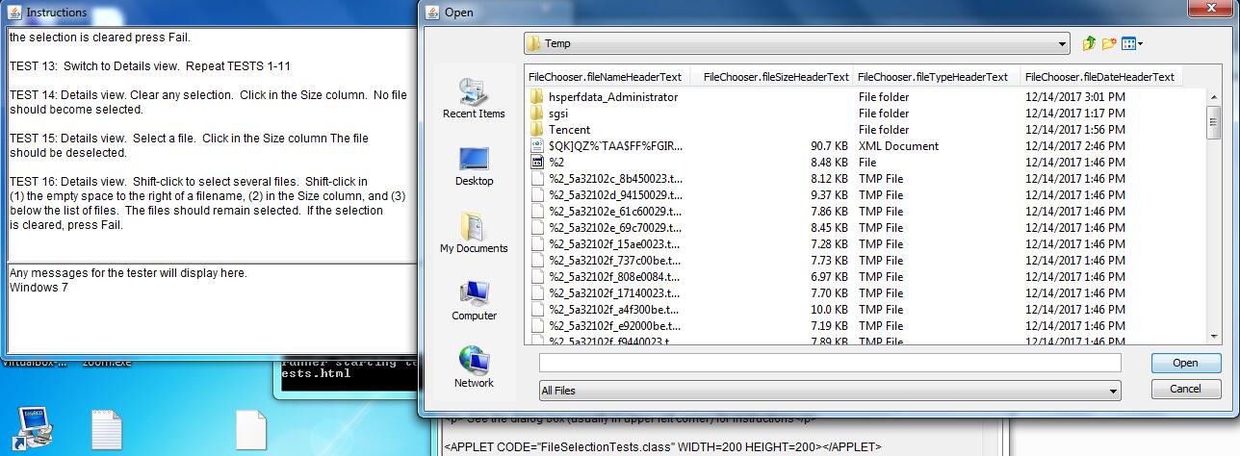Click the file name text field
The width and height of the screenshot is (1240, 456).
[829, 363]
